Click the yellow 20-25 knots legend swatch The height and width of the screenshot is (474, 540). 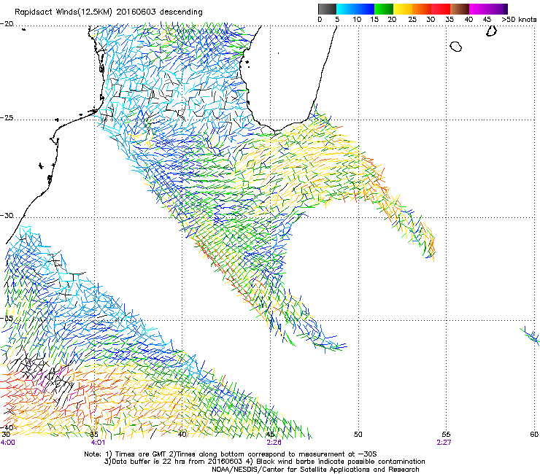click(403, 9)
